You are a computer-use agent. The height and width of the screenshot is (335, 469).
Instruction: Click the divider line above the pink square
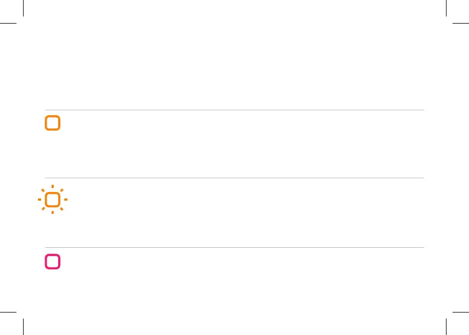pos(235,247)
